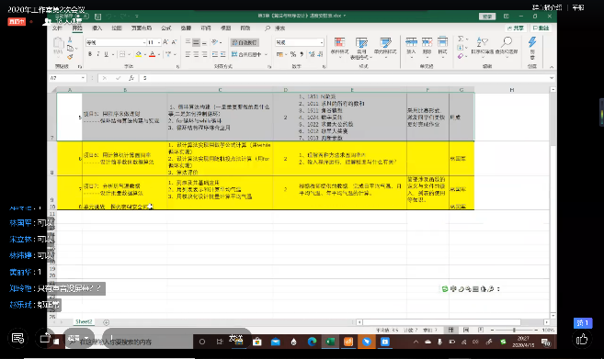This screenshot has height=359, width=604.
Task: Toggle Wrap Text (自动换行)
Action: pos(245,42)
